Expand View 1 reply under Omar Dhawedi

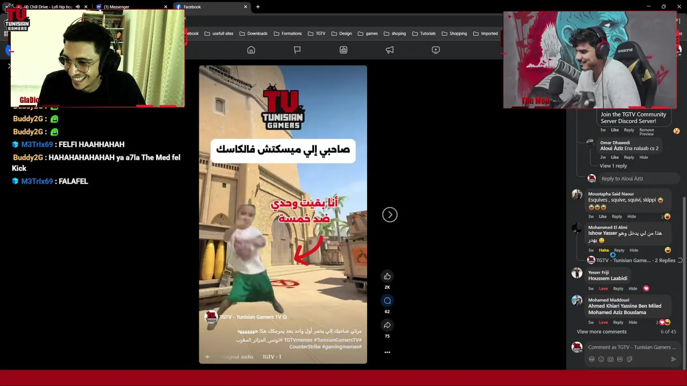pos(613,166)
